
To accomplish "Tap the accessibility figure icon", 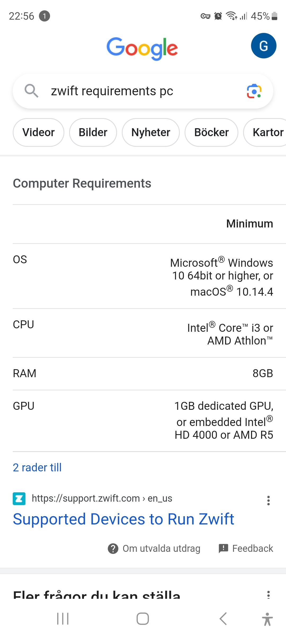I will pos(267,619).
